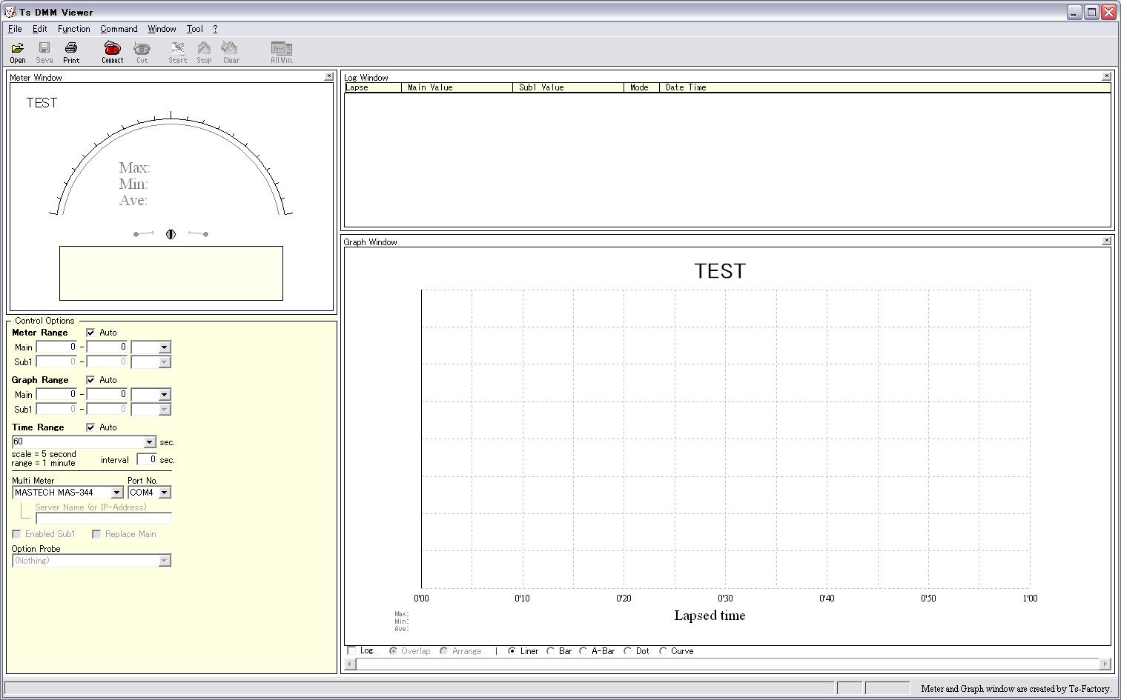Viewport: 1121px width, 700px height.
Task: Select the Curve graph style radio button
Action: tap(663, 651)
